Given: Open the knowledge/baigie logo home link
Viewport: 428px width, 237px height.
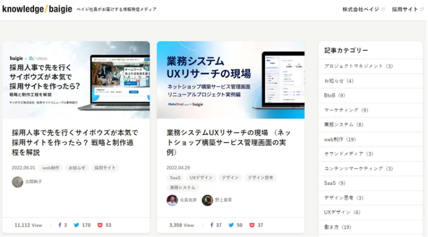Looking at the screenshot, I should (x=37, y=9).
